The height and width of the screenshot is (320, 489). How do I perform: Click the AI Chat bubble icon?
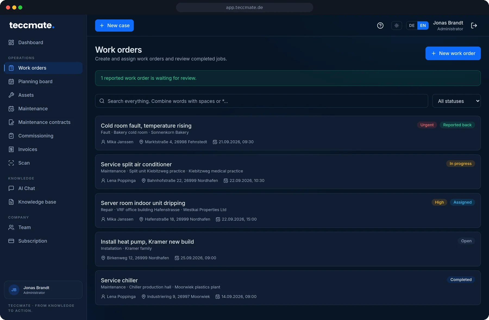[x=11, y=188]
